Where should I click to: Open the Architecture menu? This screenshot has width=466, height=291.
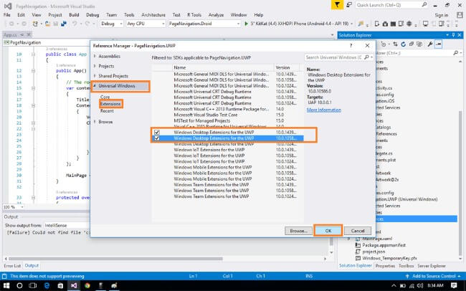point(153,15)
